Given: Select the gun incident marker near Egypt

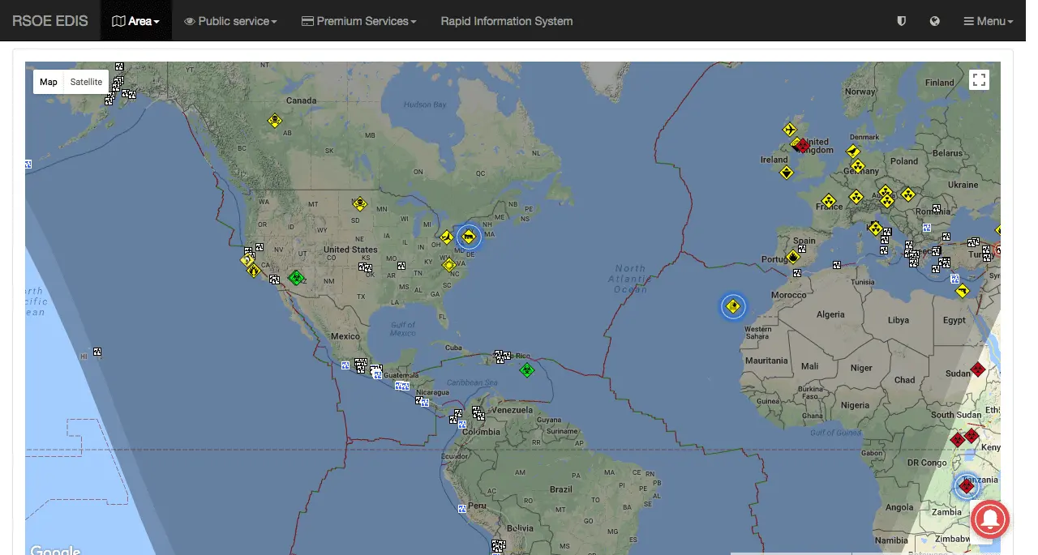Looking at the screenshot, I should pos(962,291).
